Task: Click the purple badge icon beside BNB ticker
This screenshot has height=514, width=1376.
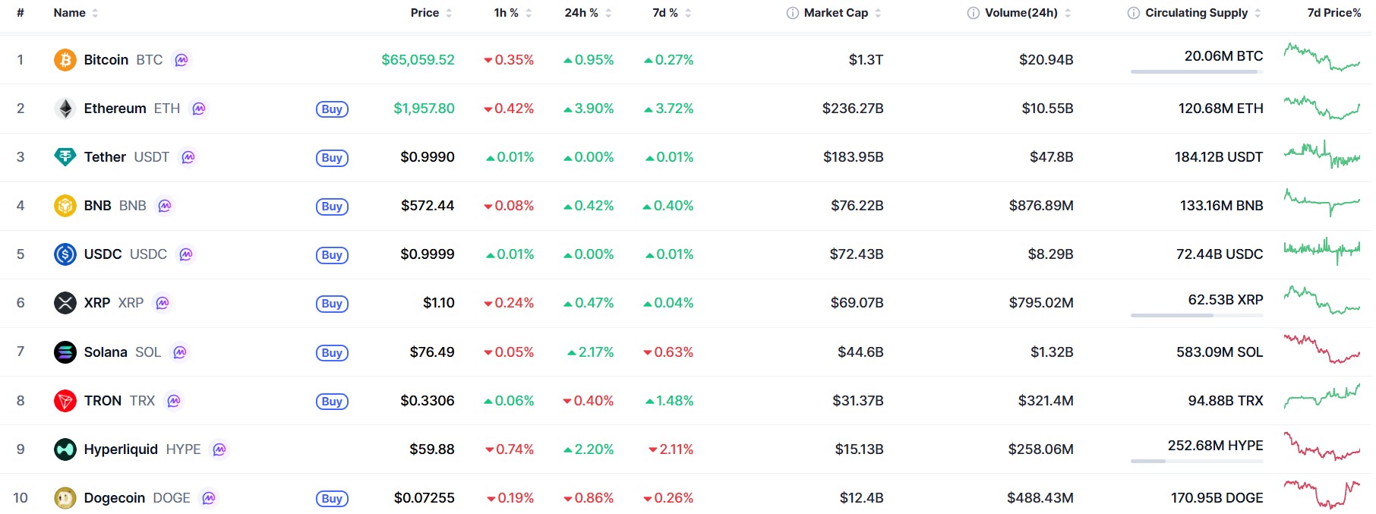Action: click(165, 206)
